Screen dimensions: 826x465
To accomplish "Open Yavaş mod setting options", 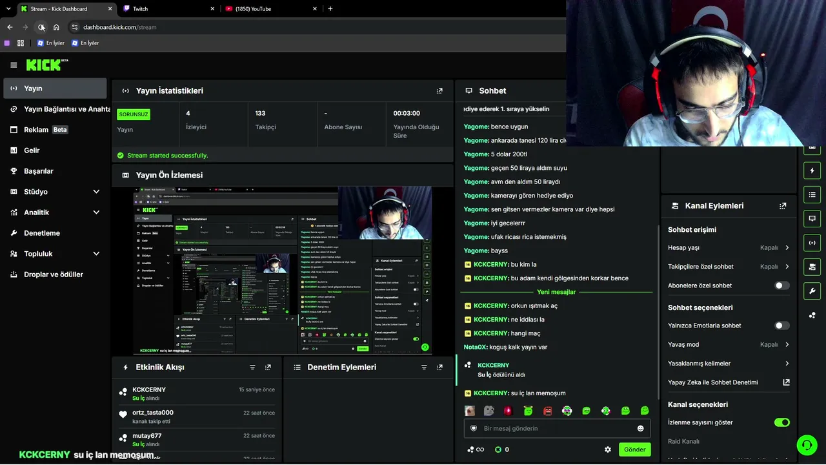I will coord(729,344).
